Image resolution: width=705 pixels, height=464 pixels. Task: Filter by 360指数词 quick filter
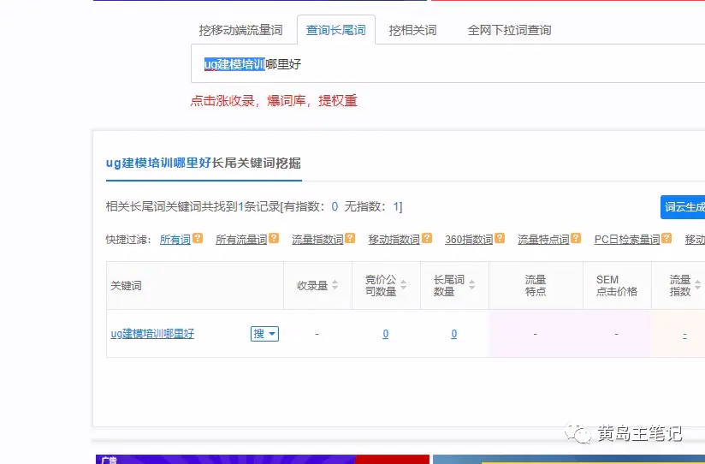click(468, 240)
